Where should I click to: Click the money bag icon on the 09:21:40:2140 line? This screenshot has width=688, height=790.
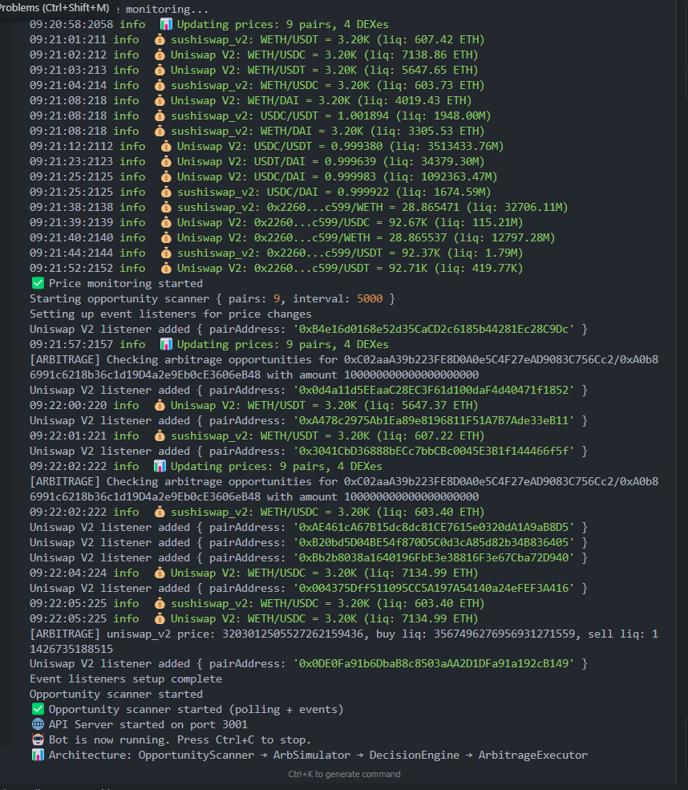166,237
